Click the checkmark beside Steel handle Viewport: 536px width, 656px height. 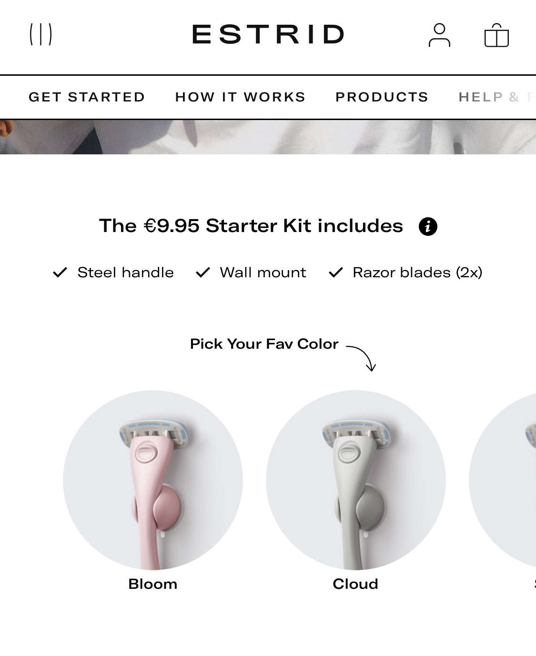(x=60, y=272)
